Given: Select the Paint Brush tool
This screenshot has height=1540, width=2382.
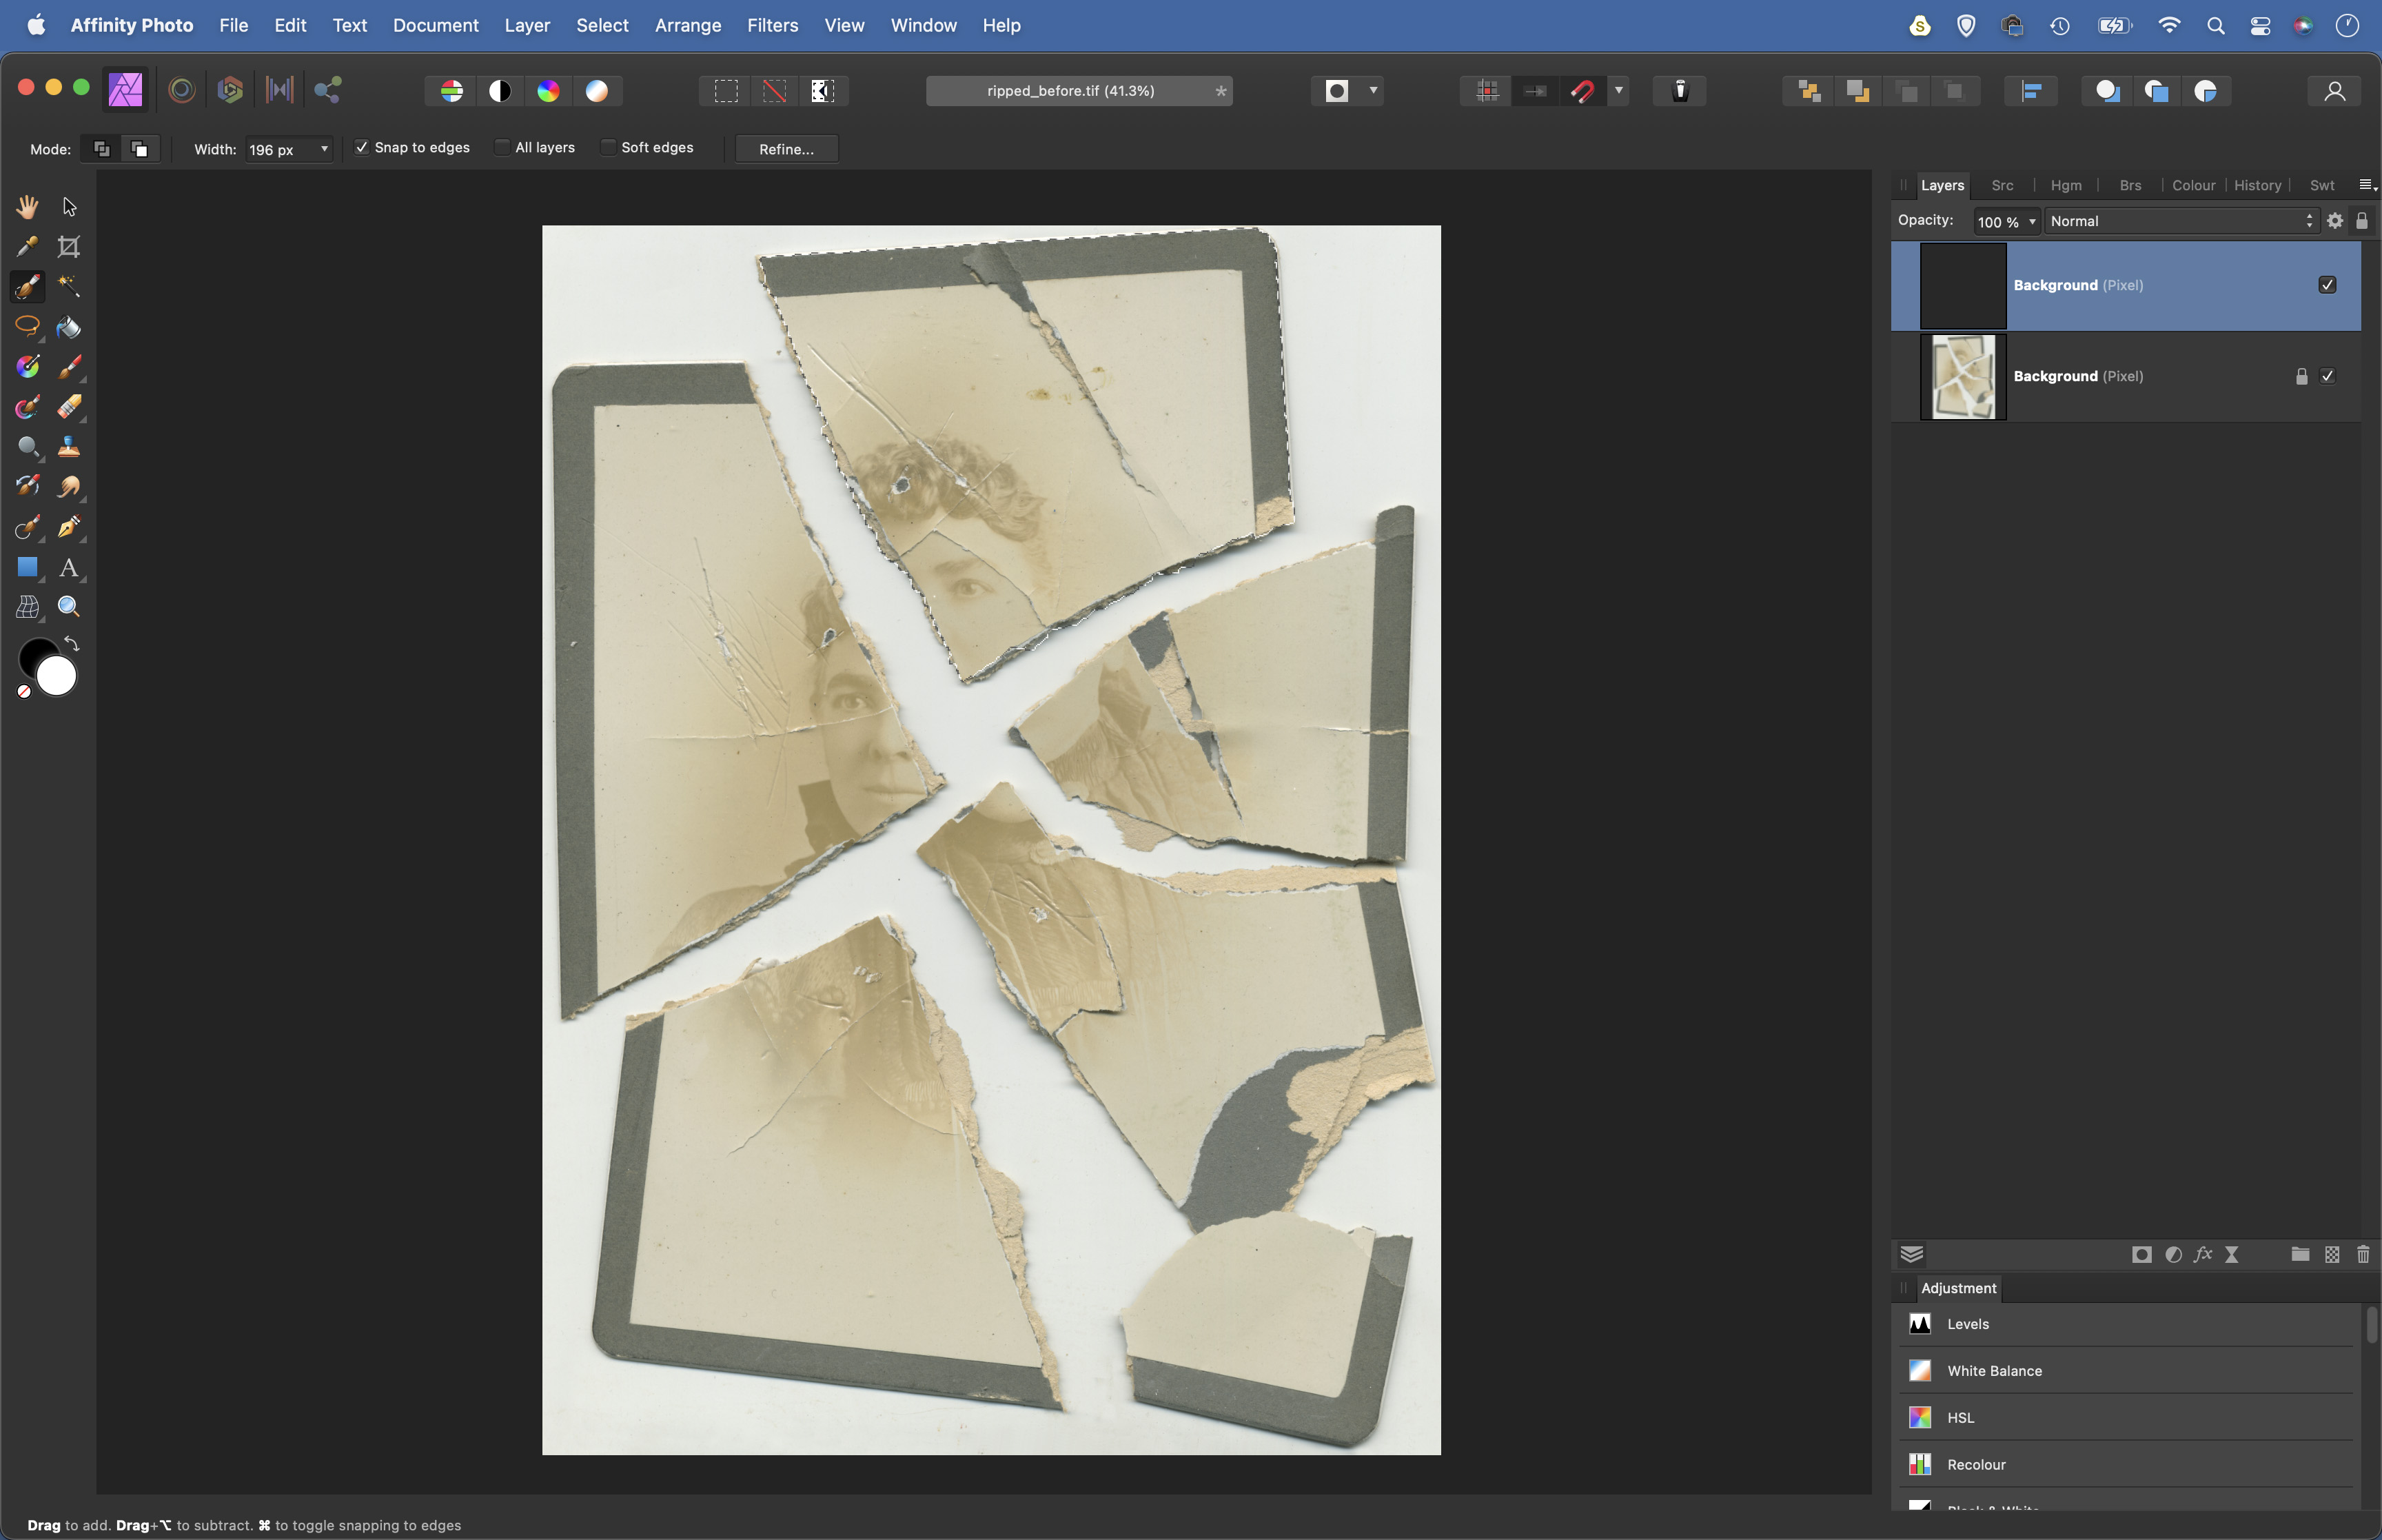Looking at the screenshot, I should pos(69,367).
